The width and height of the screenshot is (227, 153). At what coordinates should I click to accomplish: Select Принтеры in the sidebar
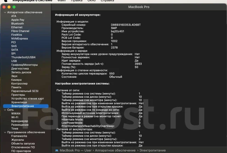[x=18, y=95]
